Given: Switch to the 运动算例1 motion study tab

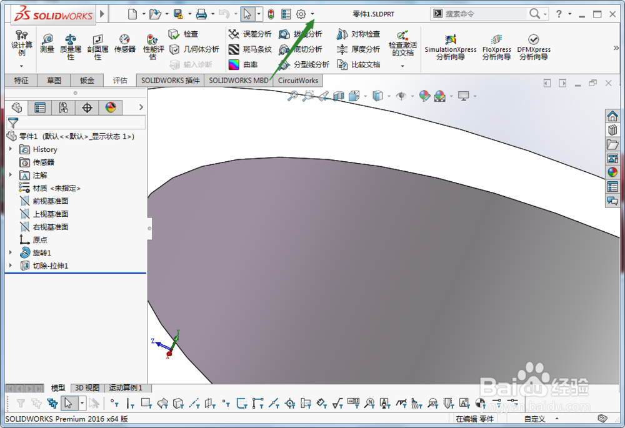Looking at the screenshot, I should tap(125, 387).
